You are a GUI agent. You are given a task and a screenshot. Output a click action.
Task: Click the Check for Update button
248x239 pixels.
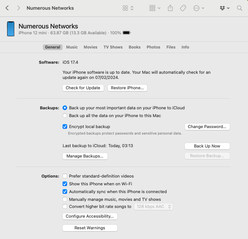click(x=83, y=88)
